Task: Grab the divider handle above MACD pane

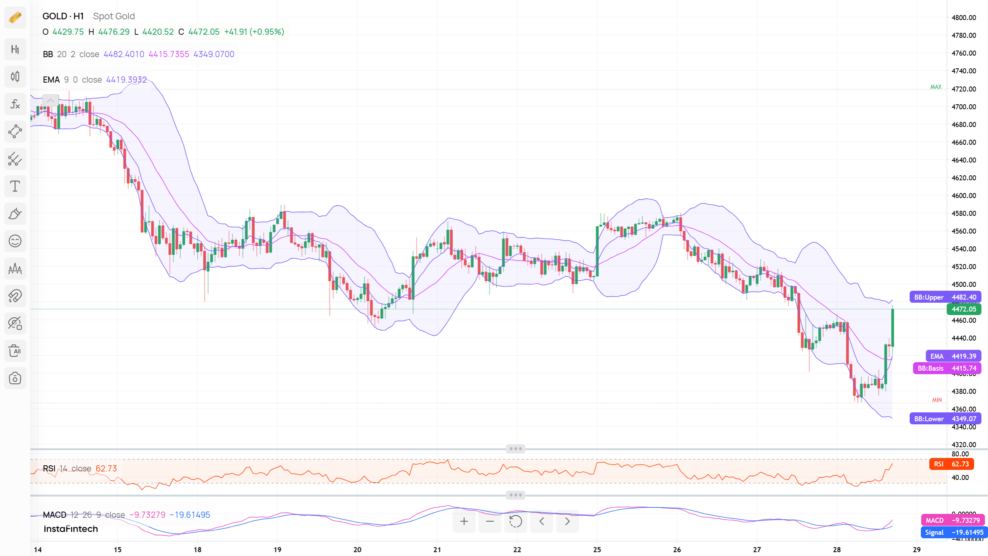Action: pyautogui.click(x=516, y=495)
